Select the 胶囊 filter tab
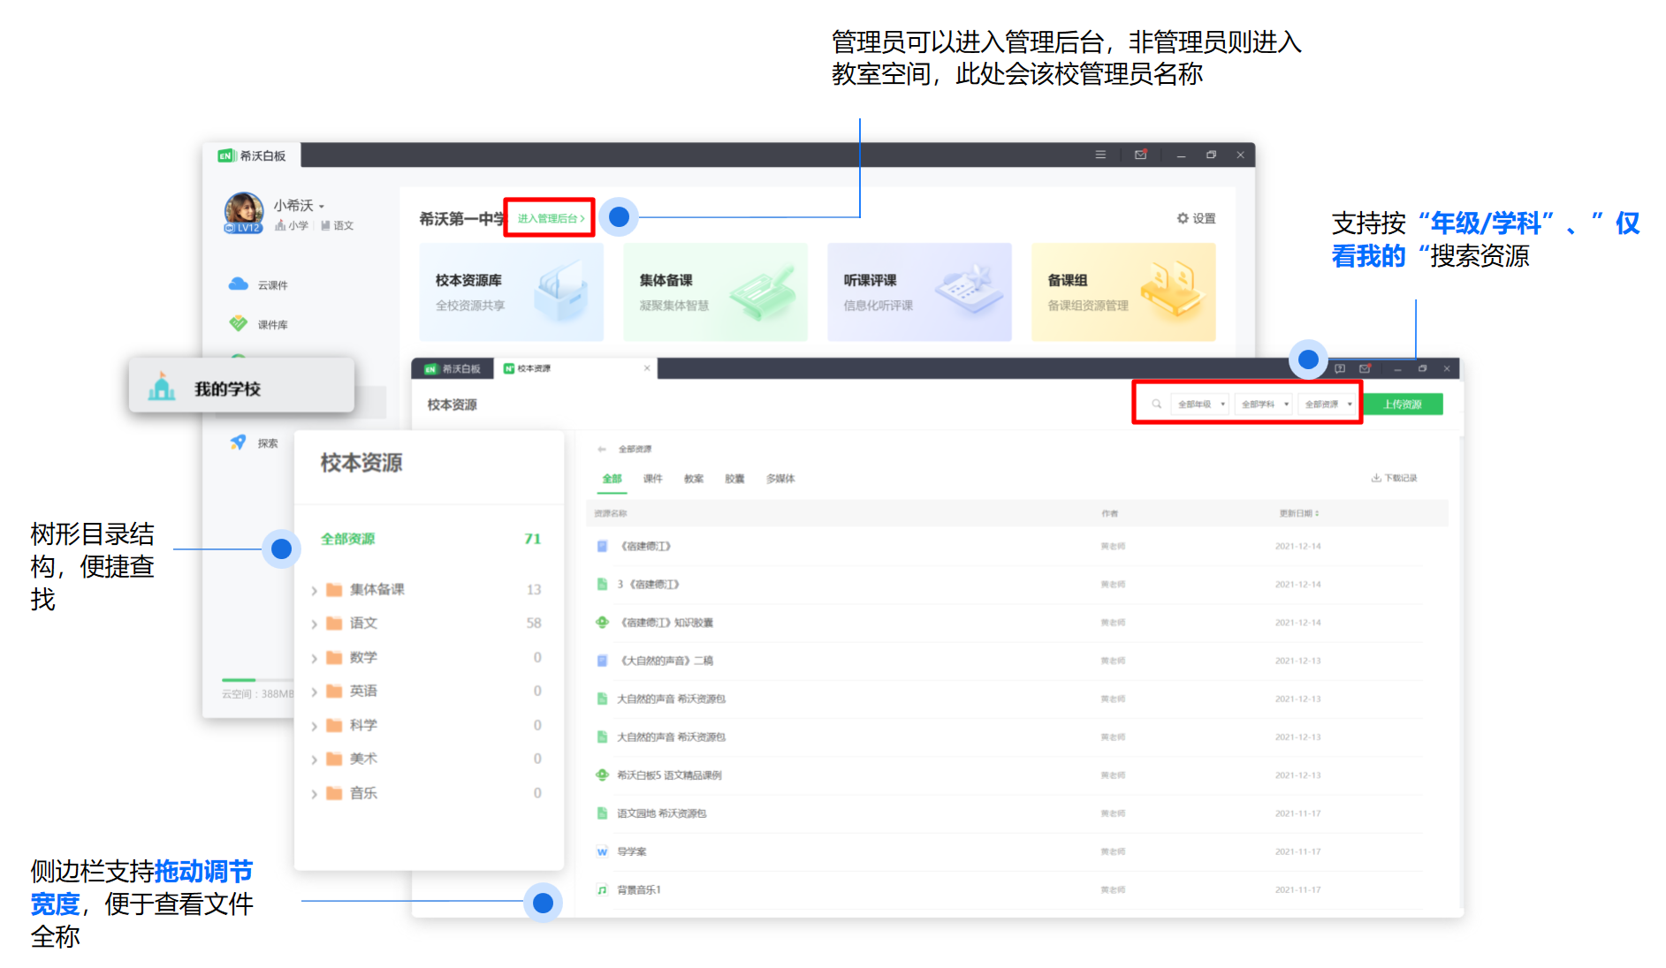 pyautogui.click(x=734, y=479)
